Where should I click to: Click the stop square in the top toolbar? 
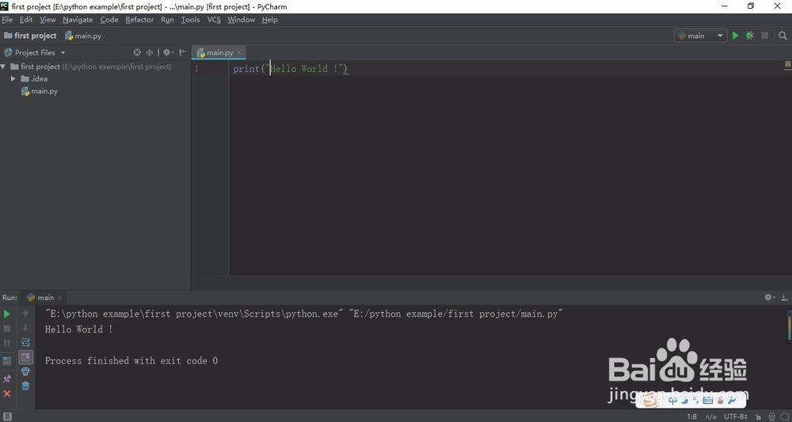(x=765, y=36)
